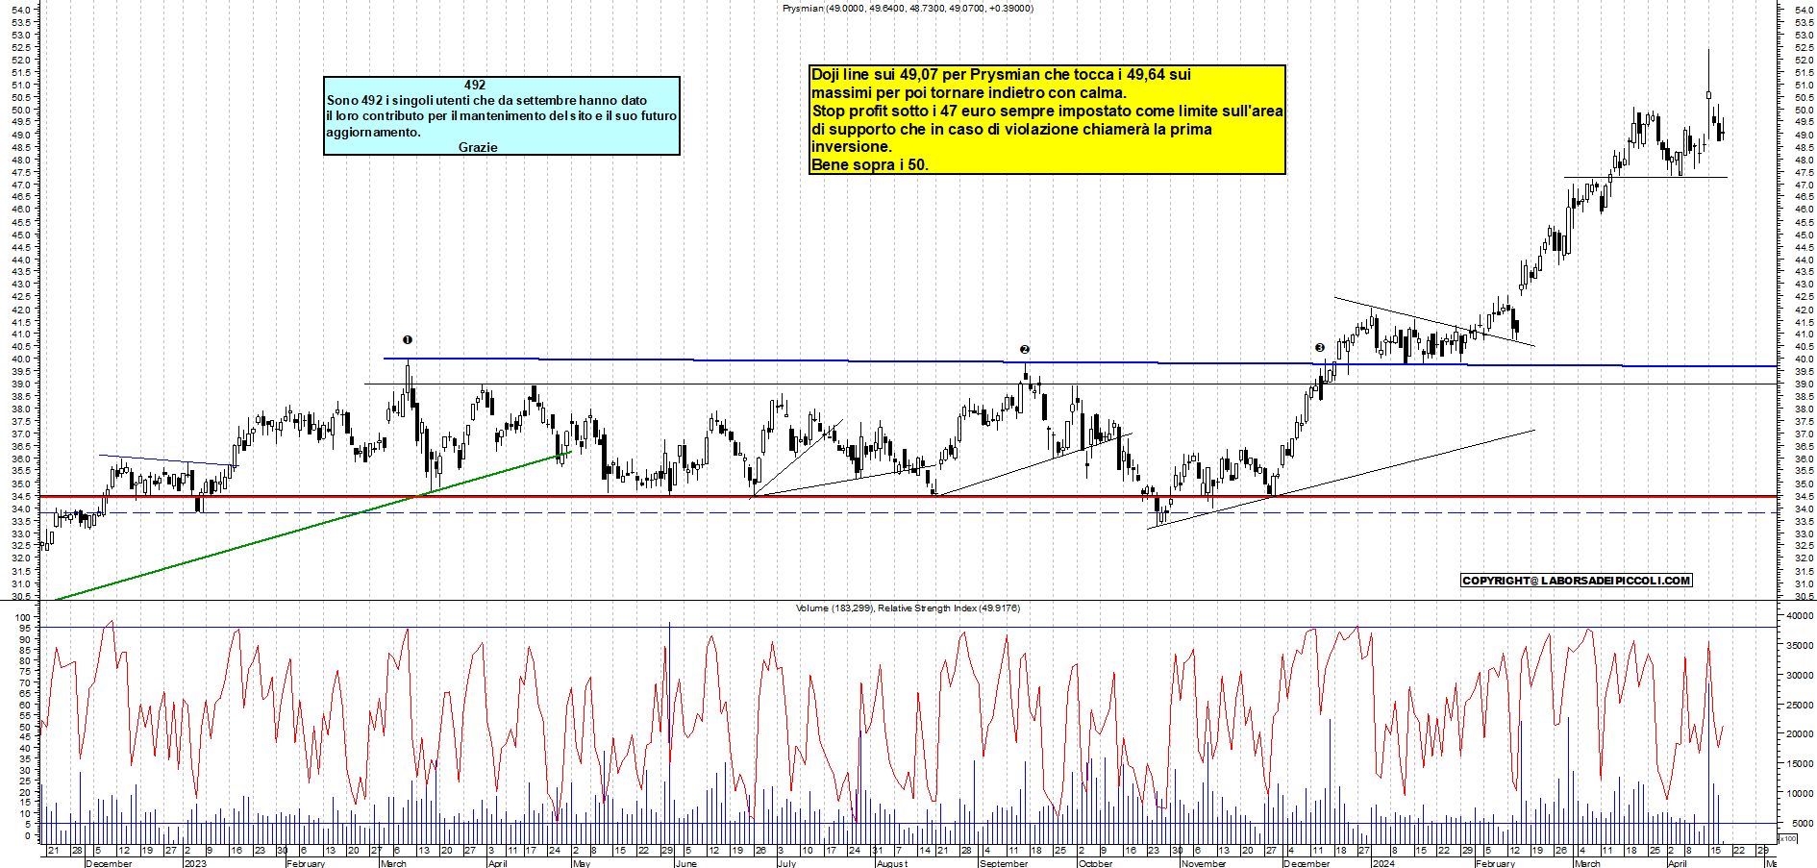This screenshot has height=868, width=1817.
Task: Select the numbered marker 2 near the September peak
Action: coord(1025,349)
